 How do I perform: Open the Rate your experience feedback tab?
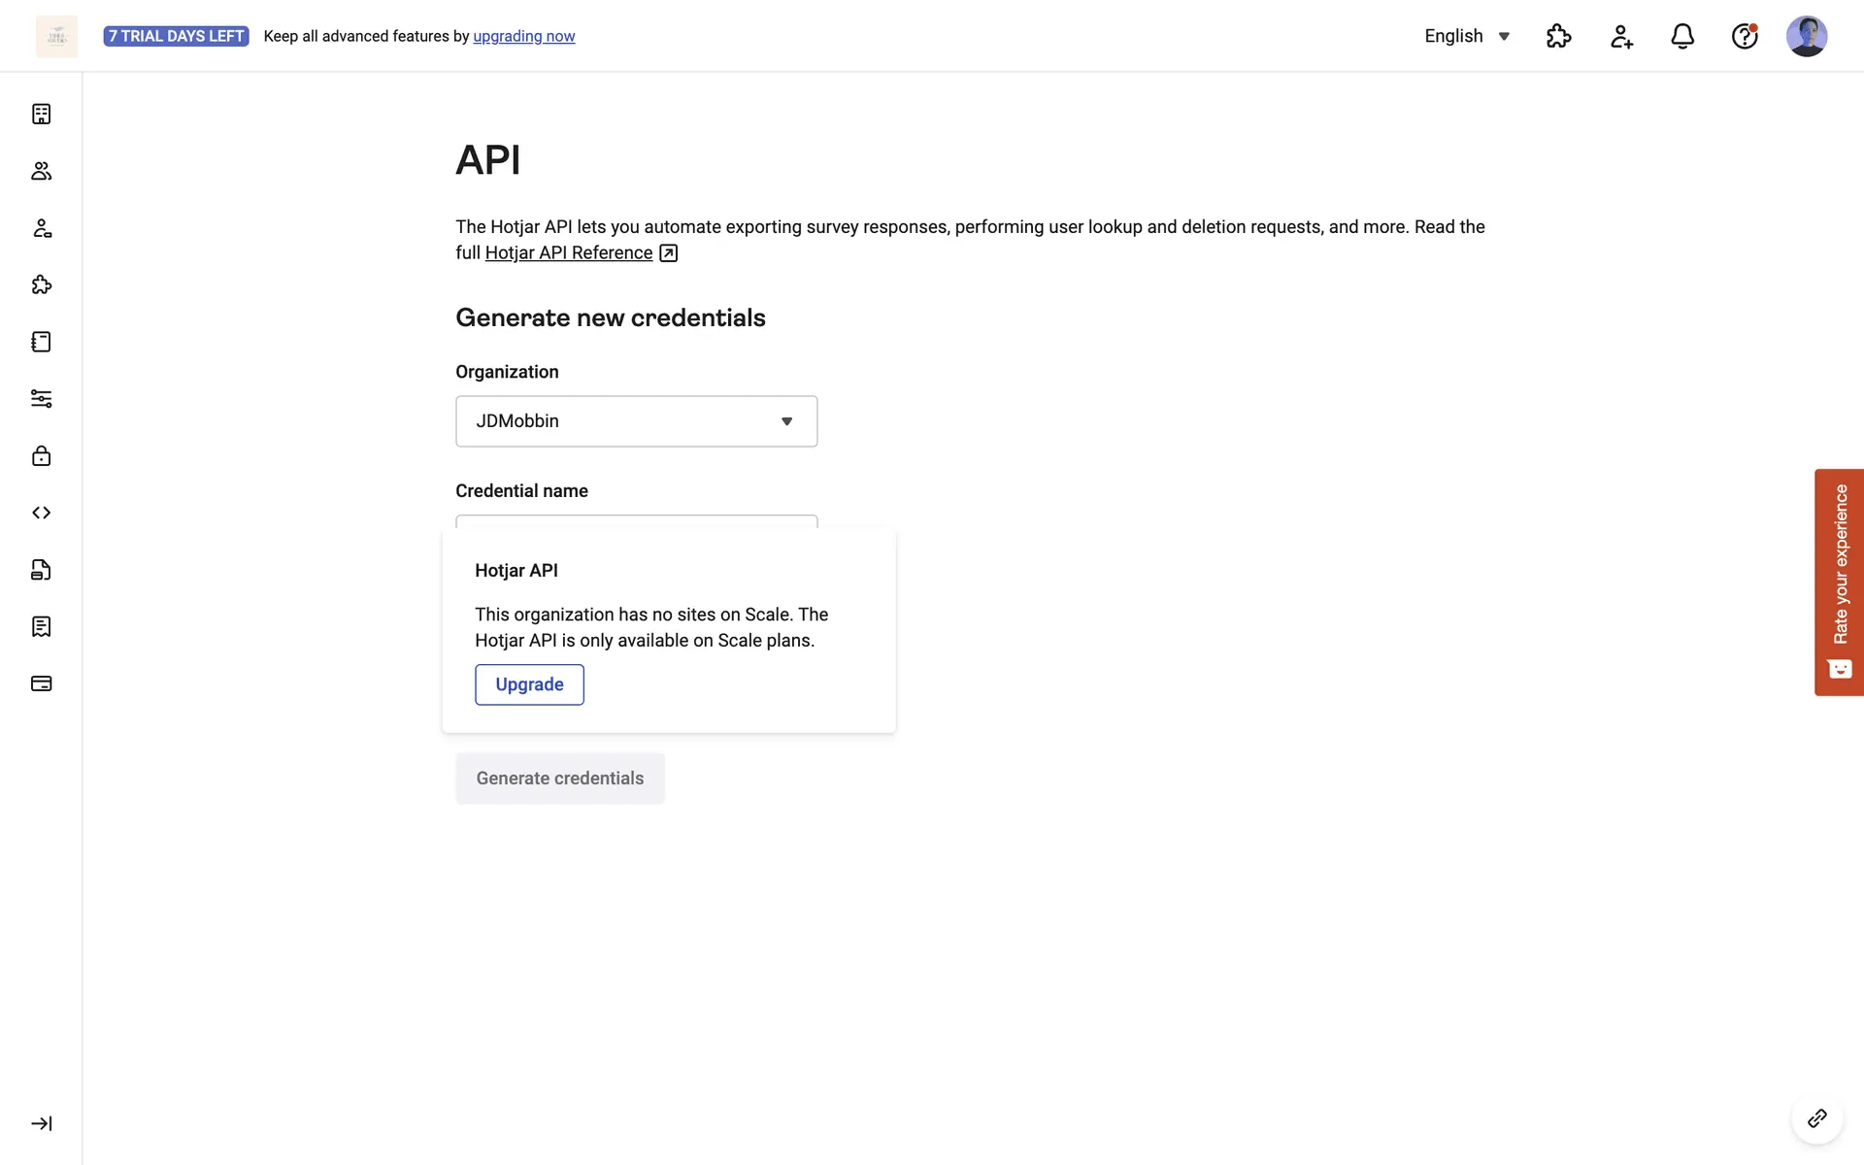[1839, 582]
